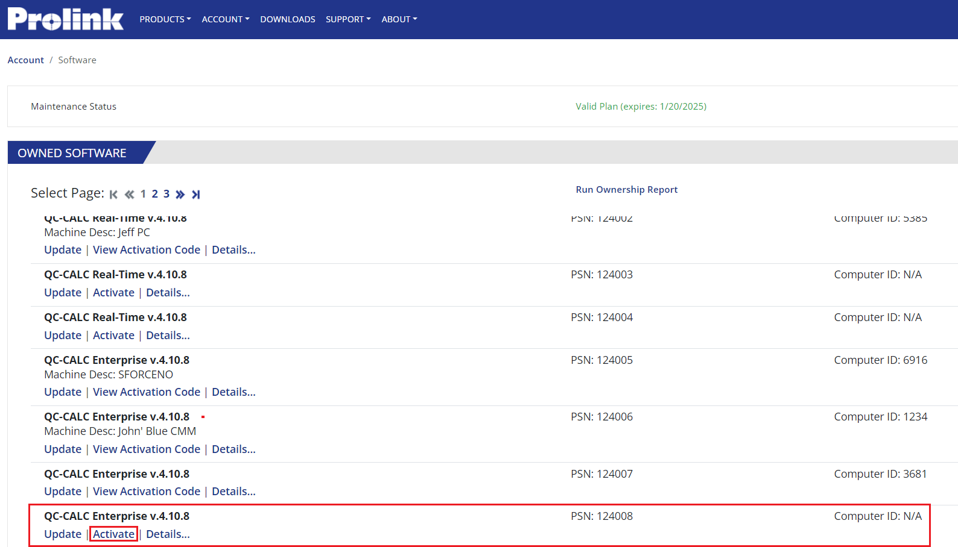Click Computer ID: 1234 text
The height and width of the screenshot is (547, 958).
pyautogui.click(x=880, y=416)
